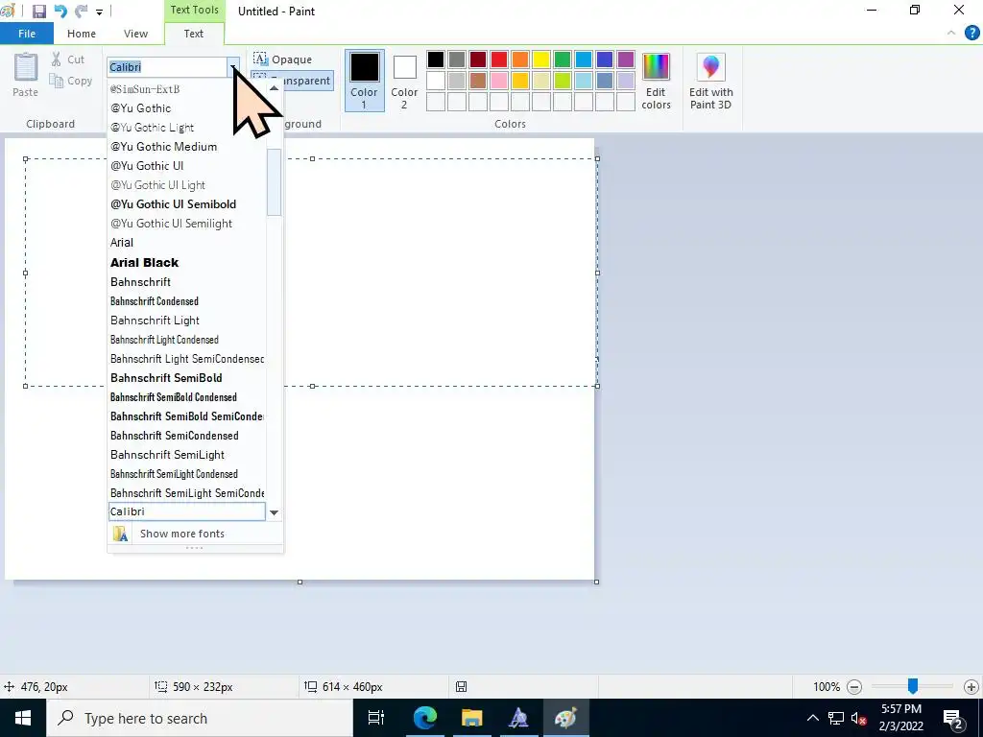Click the zoom out minus button
983x737 pixels.
(853, 687)
